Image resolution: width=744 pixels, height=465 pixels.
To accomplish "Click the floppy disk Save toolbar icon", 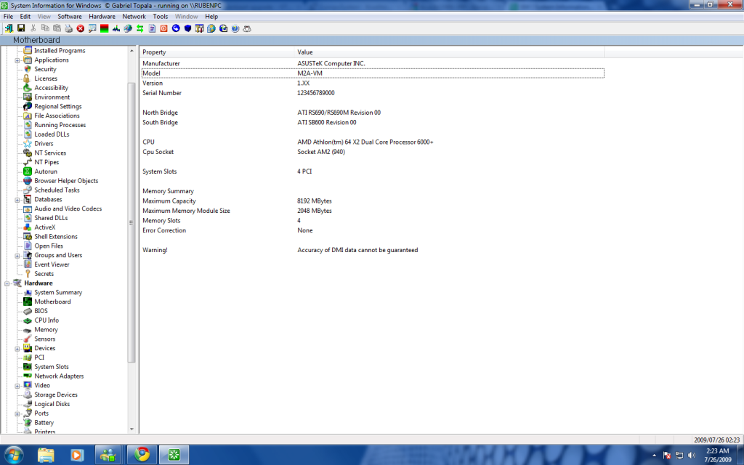I will click(x=21, y=28).
